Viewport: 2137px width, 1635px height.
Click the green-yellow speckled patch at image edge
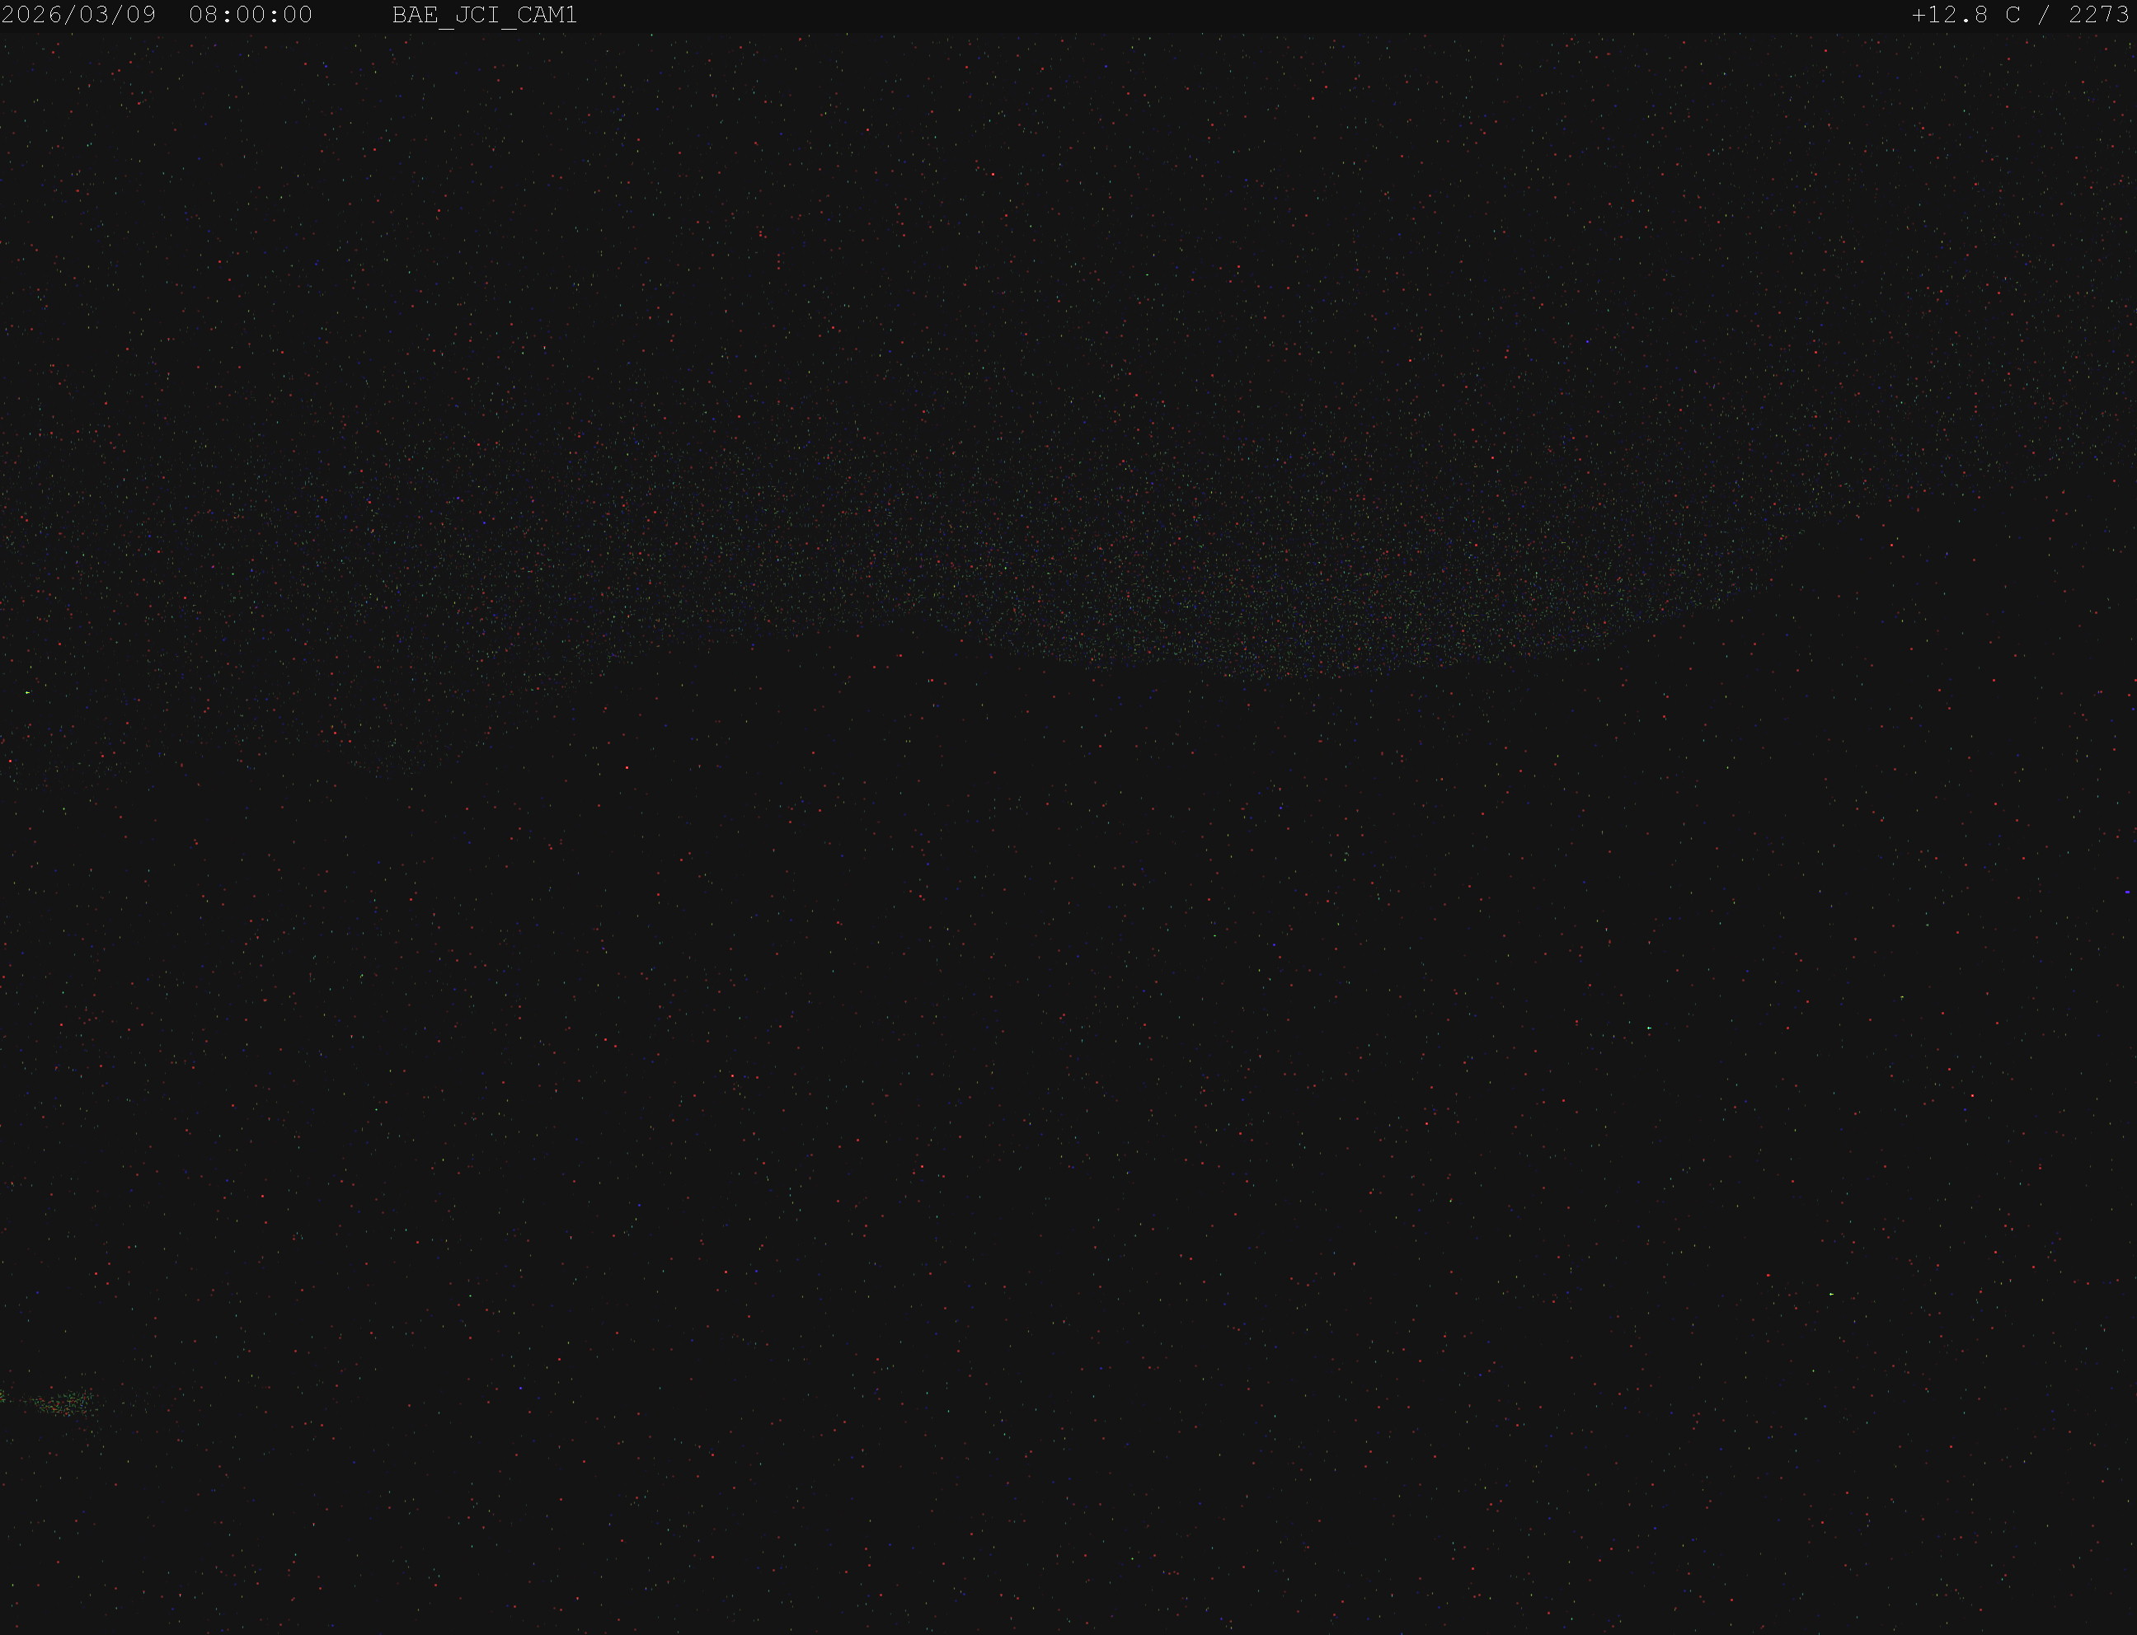point(49,1403)
